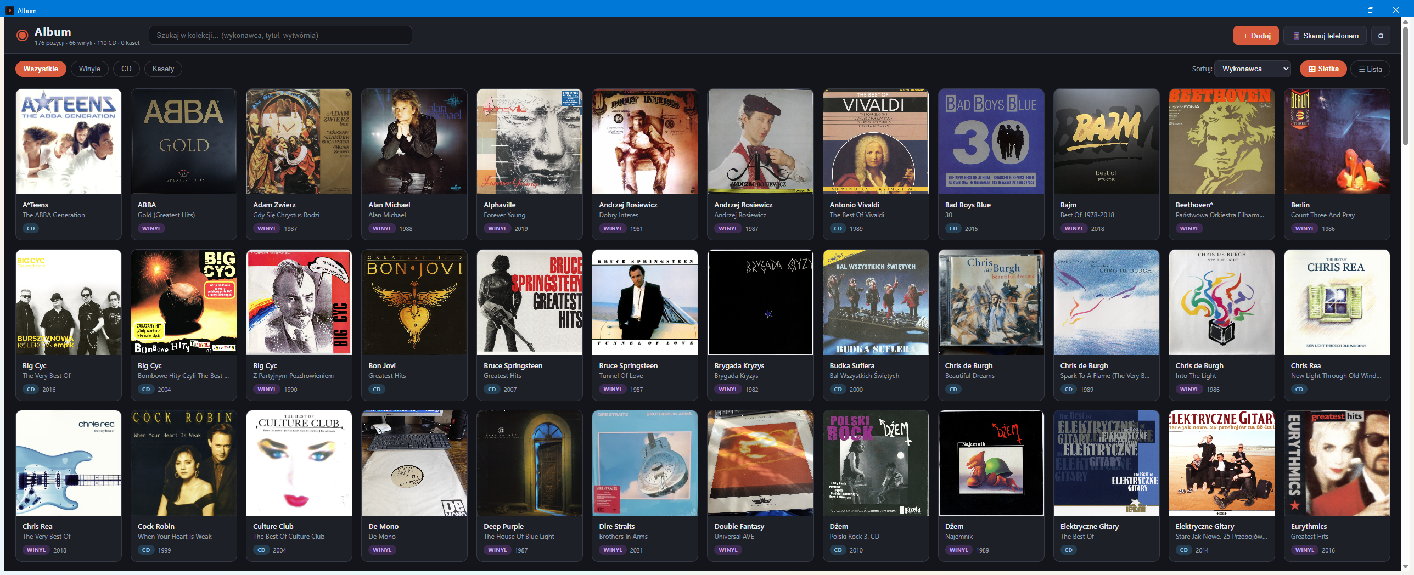Image resolution: width=1414 pixels, height=575 pixels.
Task: Click the year 2019 on Alphaville card
Action: 521,229
